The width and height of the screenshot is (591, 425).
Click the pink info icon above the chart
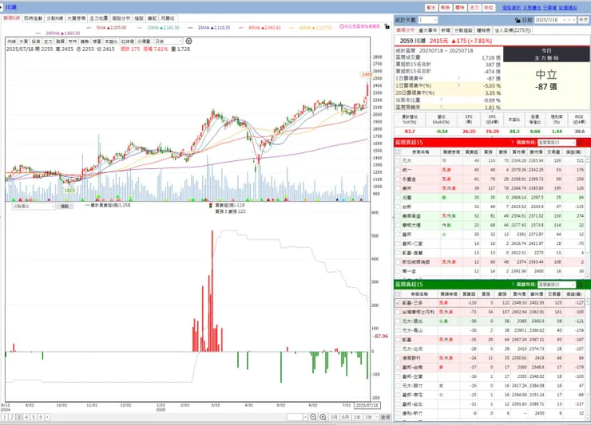(342, 26)
